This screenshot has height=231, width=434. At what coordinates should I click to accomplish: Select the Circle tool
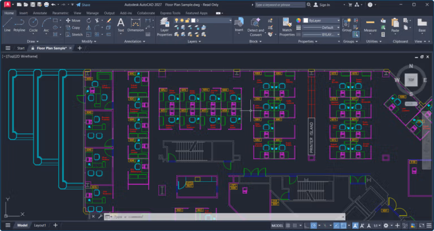33,25
